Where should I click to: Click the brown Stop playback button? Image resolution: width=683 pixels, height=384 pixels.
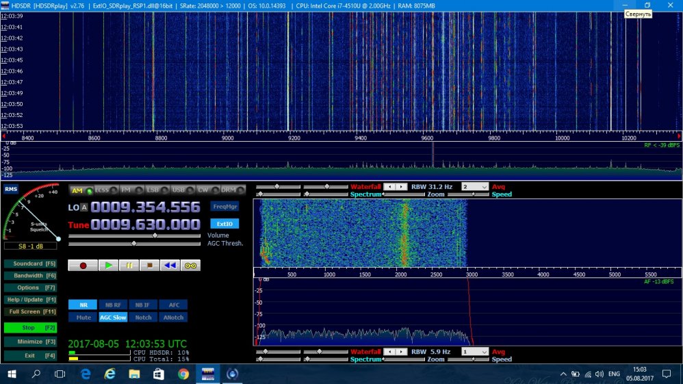pos(149,266)
